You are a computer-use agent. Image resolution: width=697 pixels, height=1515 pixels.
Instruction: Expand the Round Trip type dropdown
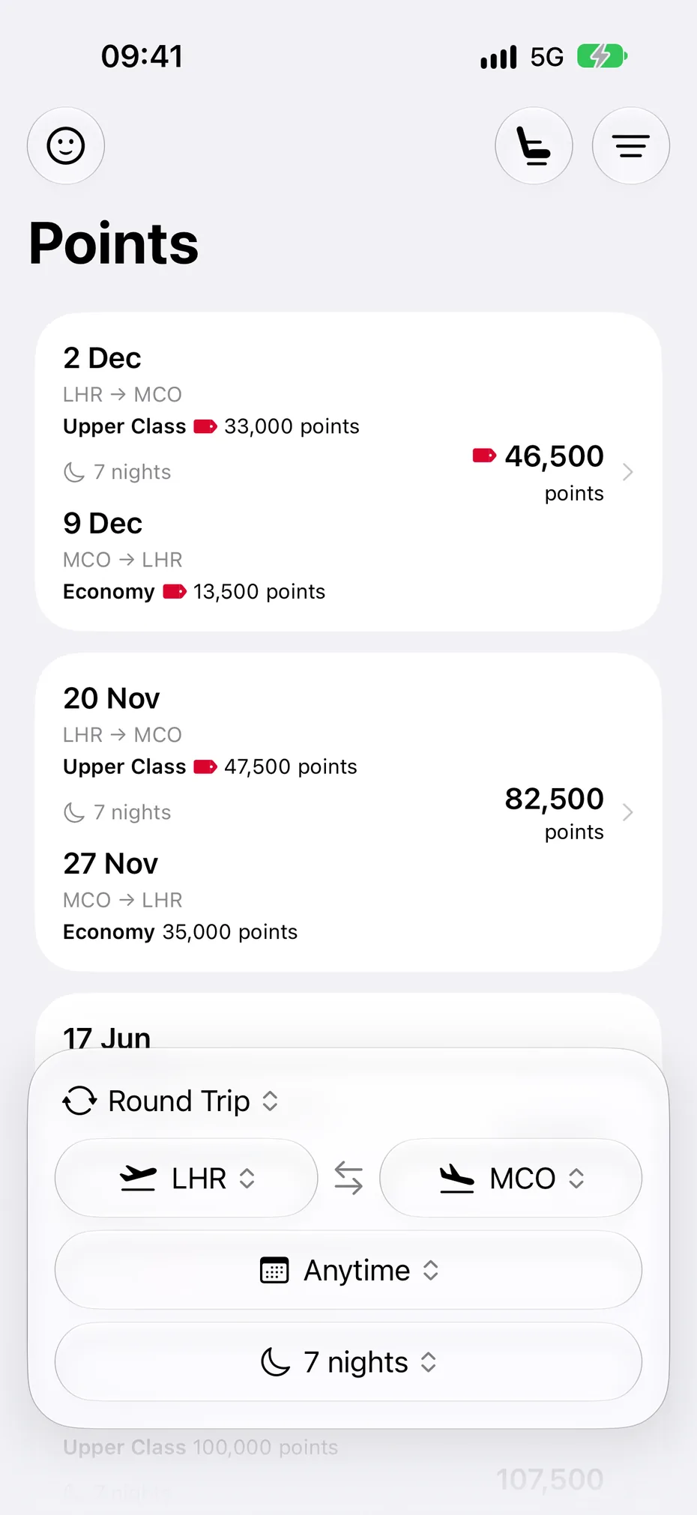pos(172,1101)
